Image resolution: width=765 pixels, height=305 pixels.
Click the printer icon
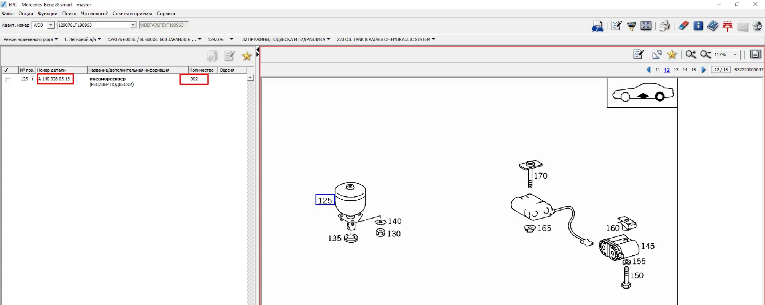(x=664, y=26)
